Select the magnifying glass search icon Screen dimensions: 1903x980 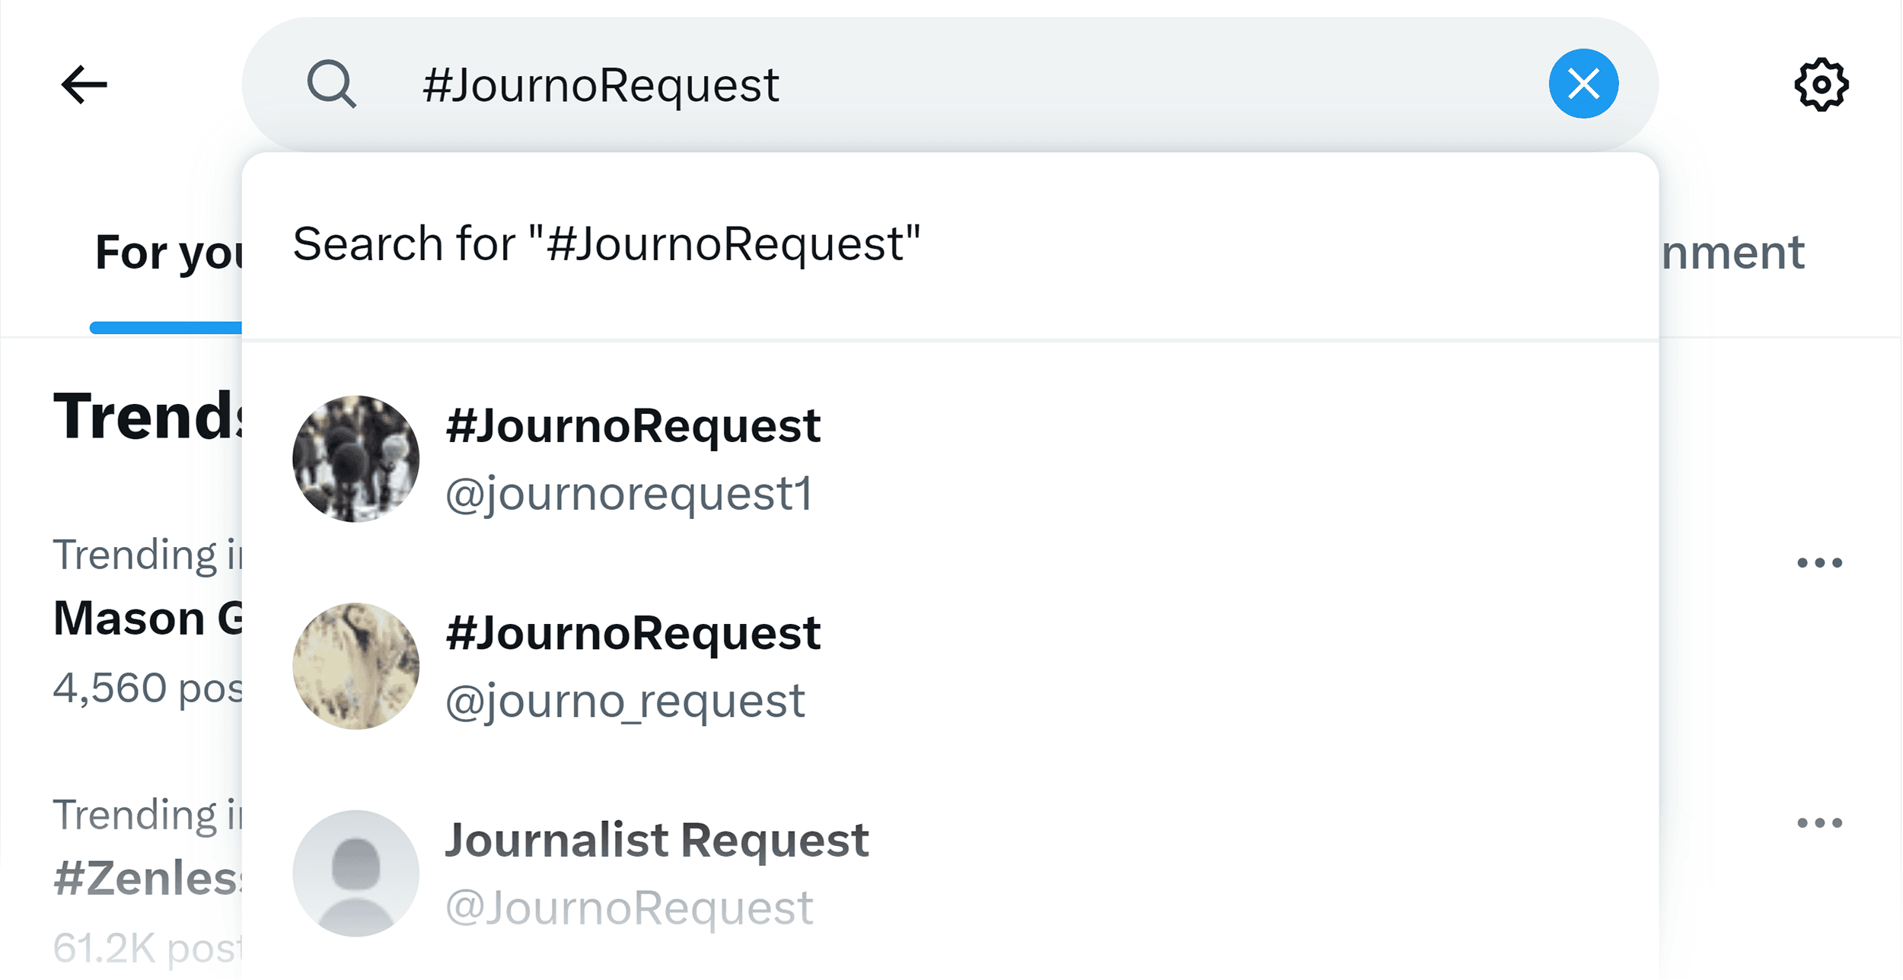333,84
